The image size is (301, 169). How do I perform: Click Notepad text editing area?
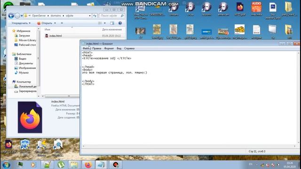(189, 98)
